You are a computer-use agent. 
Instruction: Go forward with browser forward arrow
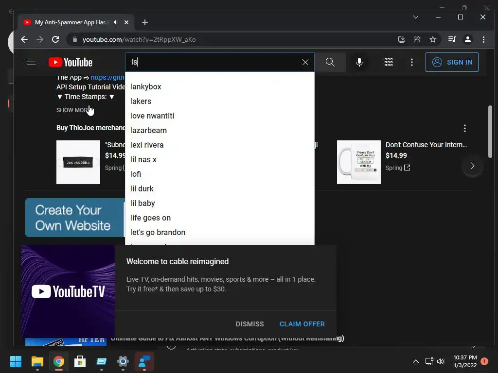click(40, 39)
